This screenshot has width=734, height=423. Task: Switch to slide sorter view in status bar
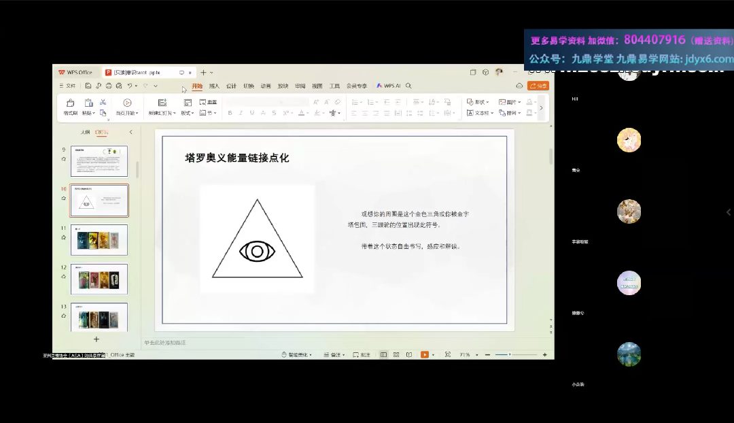(x=396, y=354)
